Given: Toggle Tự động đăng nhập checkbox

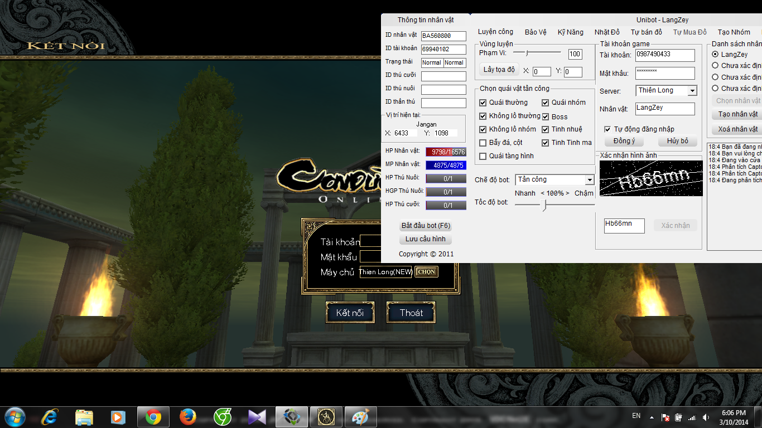Looking at the screenshot, I should click(607, 129).
